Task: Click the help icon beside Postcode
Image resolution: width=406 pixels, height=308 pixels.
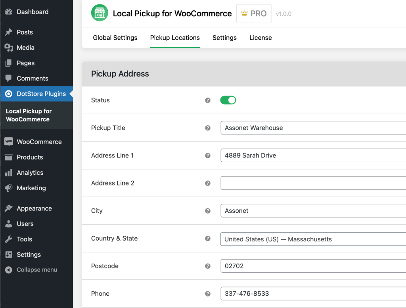Action: point(207,266)
